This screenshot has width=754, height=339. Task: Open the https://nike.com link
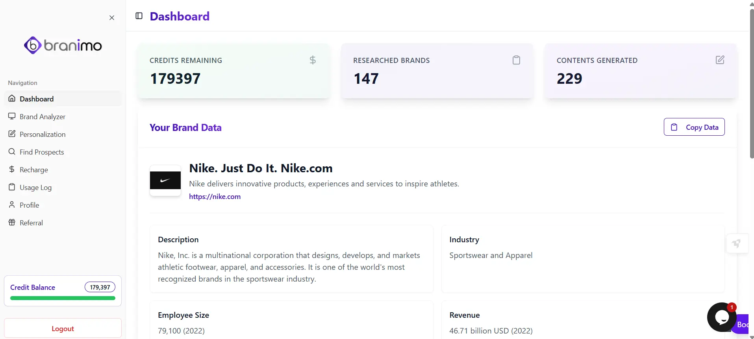[215, 197]
